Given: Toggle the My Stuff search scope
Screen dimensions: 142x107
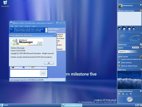Looking at the screenshot, I should pyautogui.click(x=135, y=48).
